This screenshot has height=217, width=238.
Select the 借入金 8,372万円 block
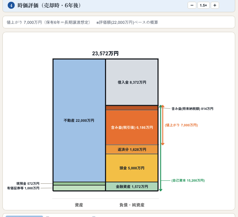(x=132, y=82)
